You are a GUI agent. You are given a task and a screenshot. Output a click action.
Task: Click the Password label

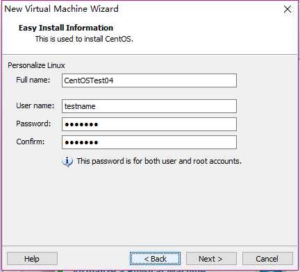[33, 124]
